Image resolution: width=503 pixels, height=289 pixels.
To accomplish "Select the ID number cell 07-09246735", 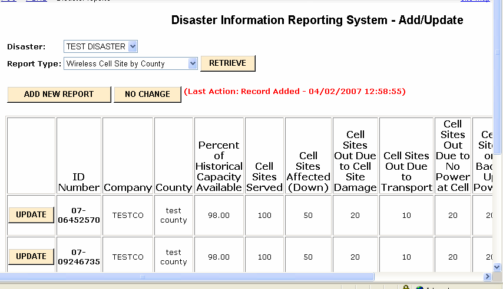I will [79, 257].
